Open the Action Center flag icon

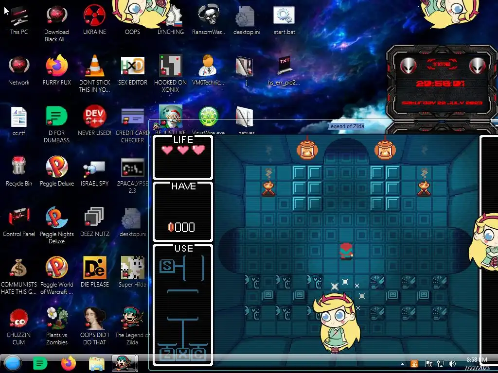point(428,364)
